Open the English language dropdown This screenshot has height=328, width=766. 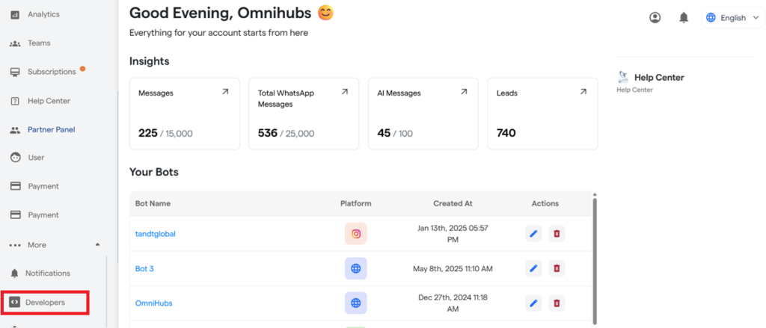coord(733,18)
